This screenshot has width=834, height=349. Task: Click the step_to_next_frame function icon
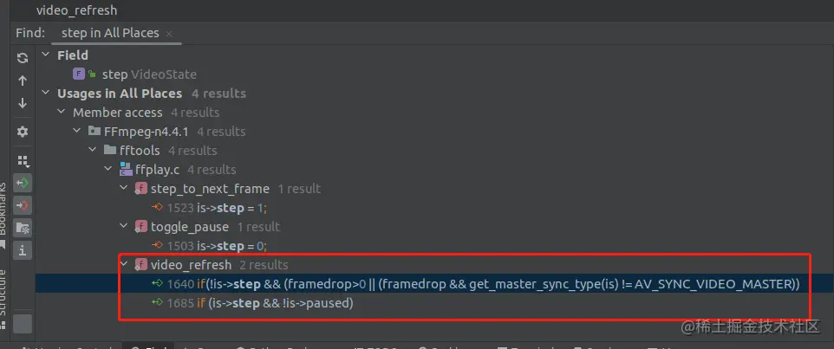pos(141,189)
